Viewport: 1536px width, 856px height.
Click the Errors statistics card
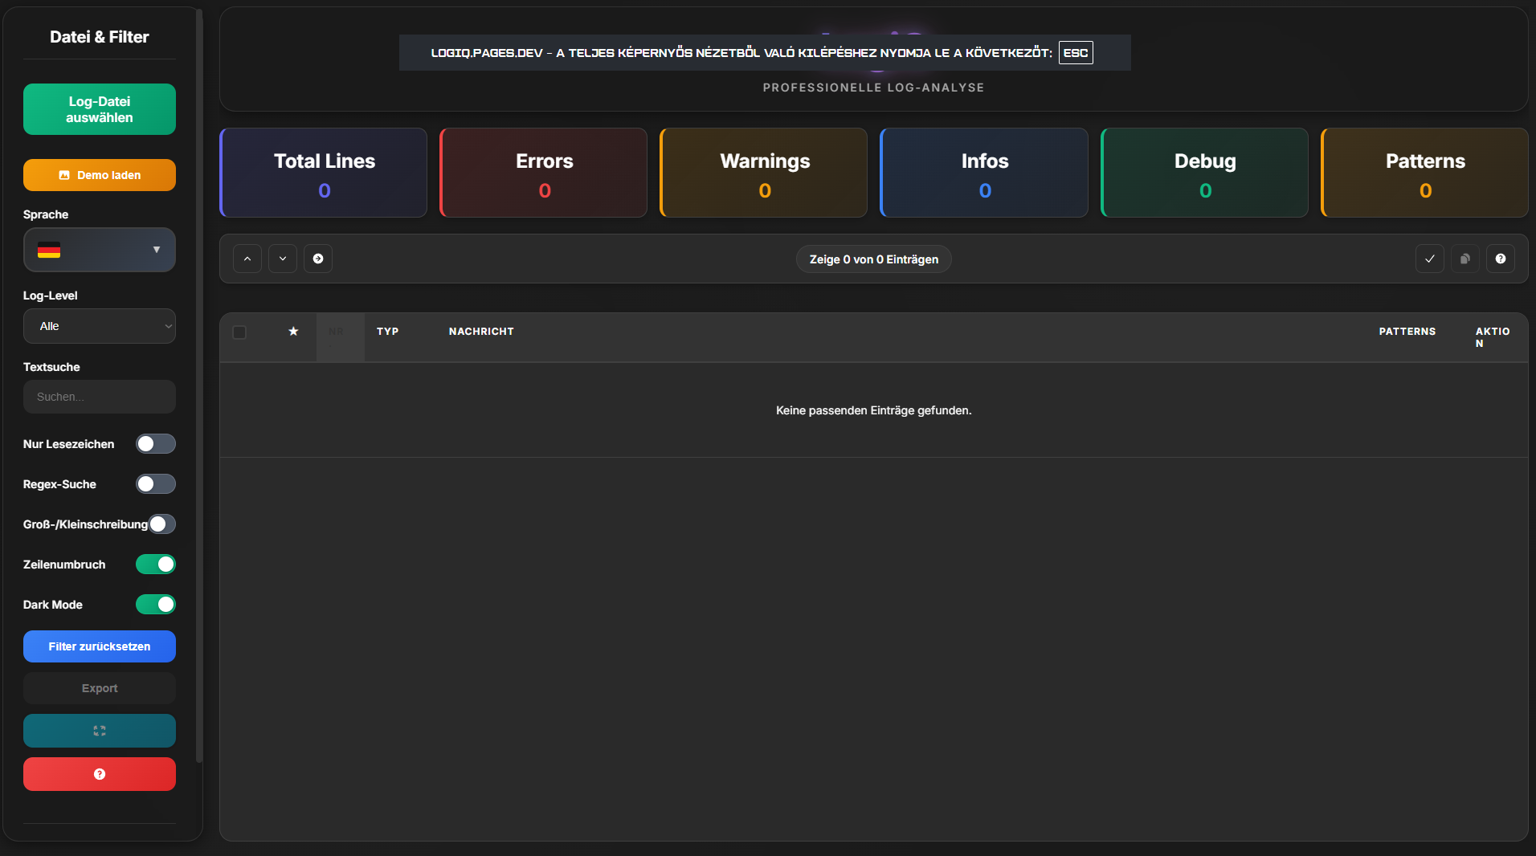(x=544, y=173)
